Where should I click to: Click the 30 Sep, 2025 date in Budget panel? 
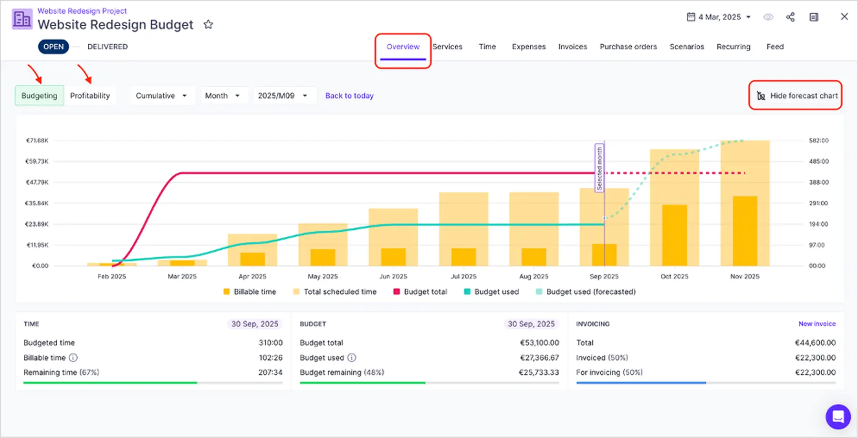coord(531,324)
